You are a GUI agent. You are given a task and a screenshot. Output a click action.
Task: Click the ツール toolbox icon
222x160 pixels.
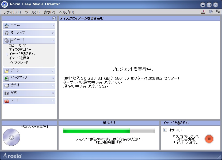[6, 101]
